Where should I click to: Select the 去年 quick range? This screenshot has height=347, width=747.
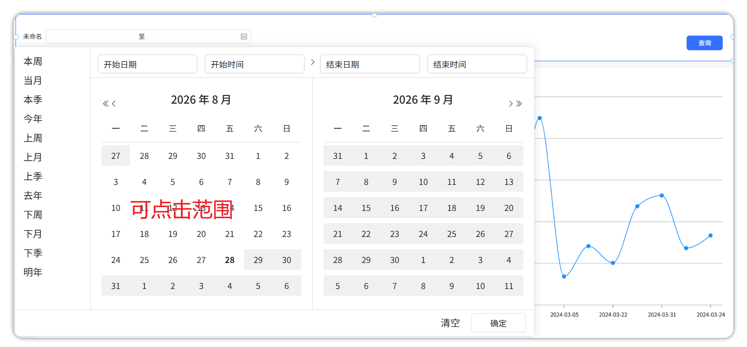point(33,195)
